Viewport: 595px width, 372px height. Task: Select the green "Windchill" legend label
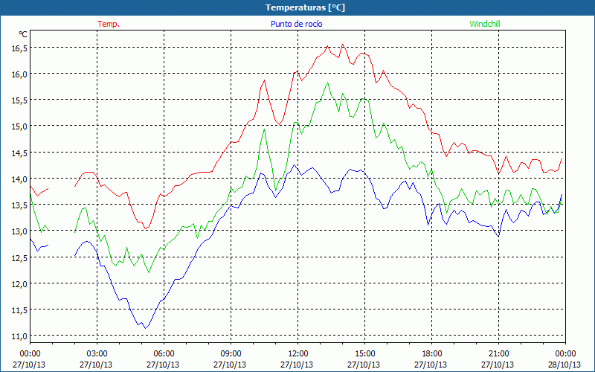coord(485,24)
